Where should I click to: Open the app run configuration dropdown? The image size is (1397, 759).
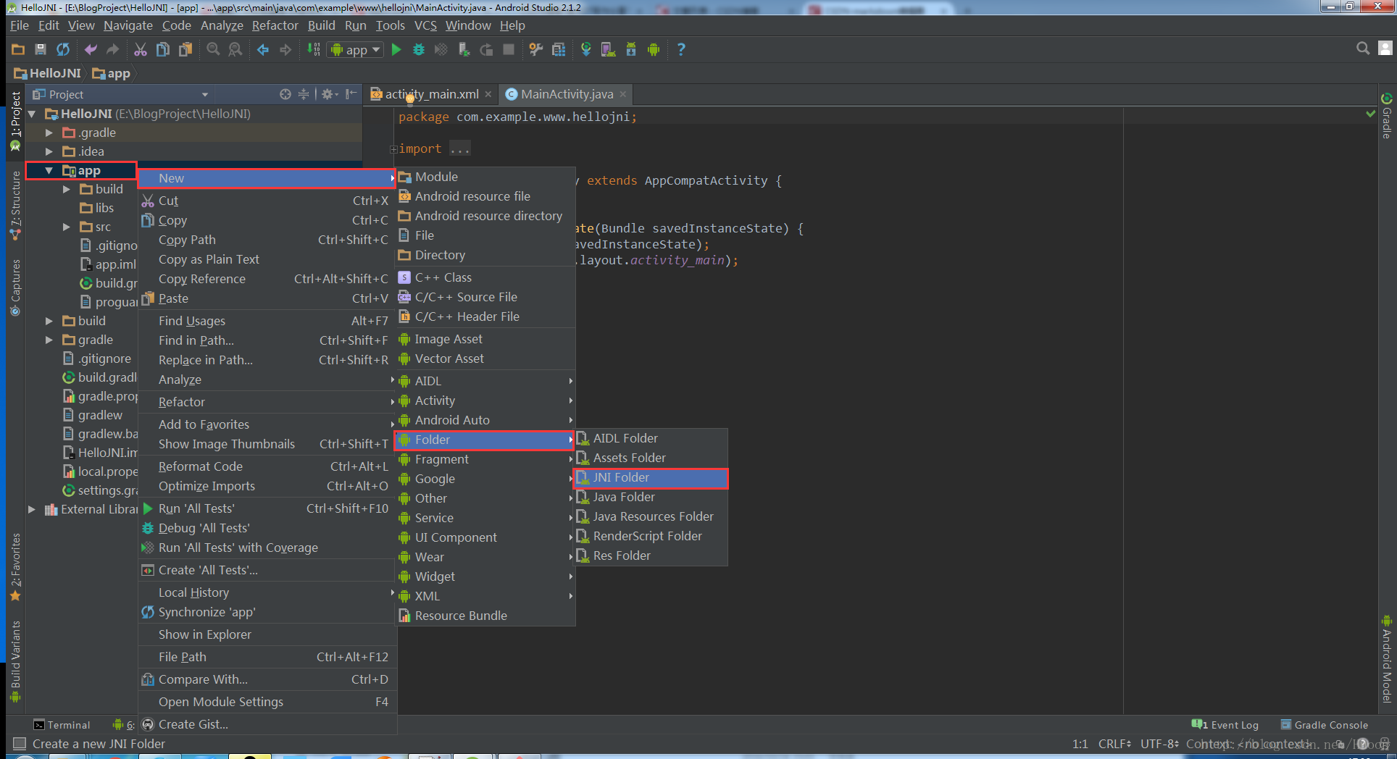click(x=355, y=50)
